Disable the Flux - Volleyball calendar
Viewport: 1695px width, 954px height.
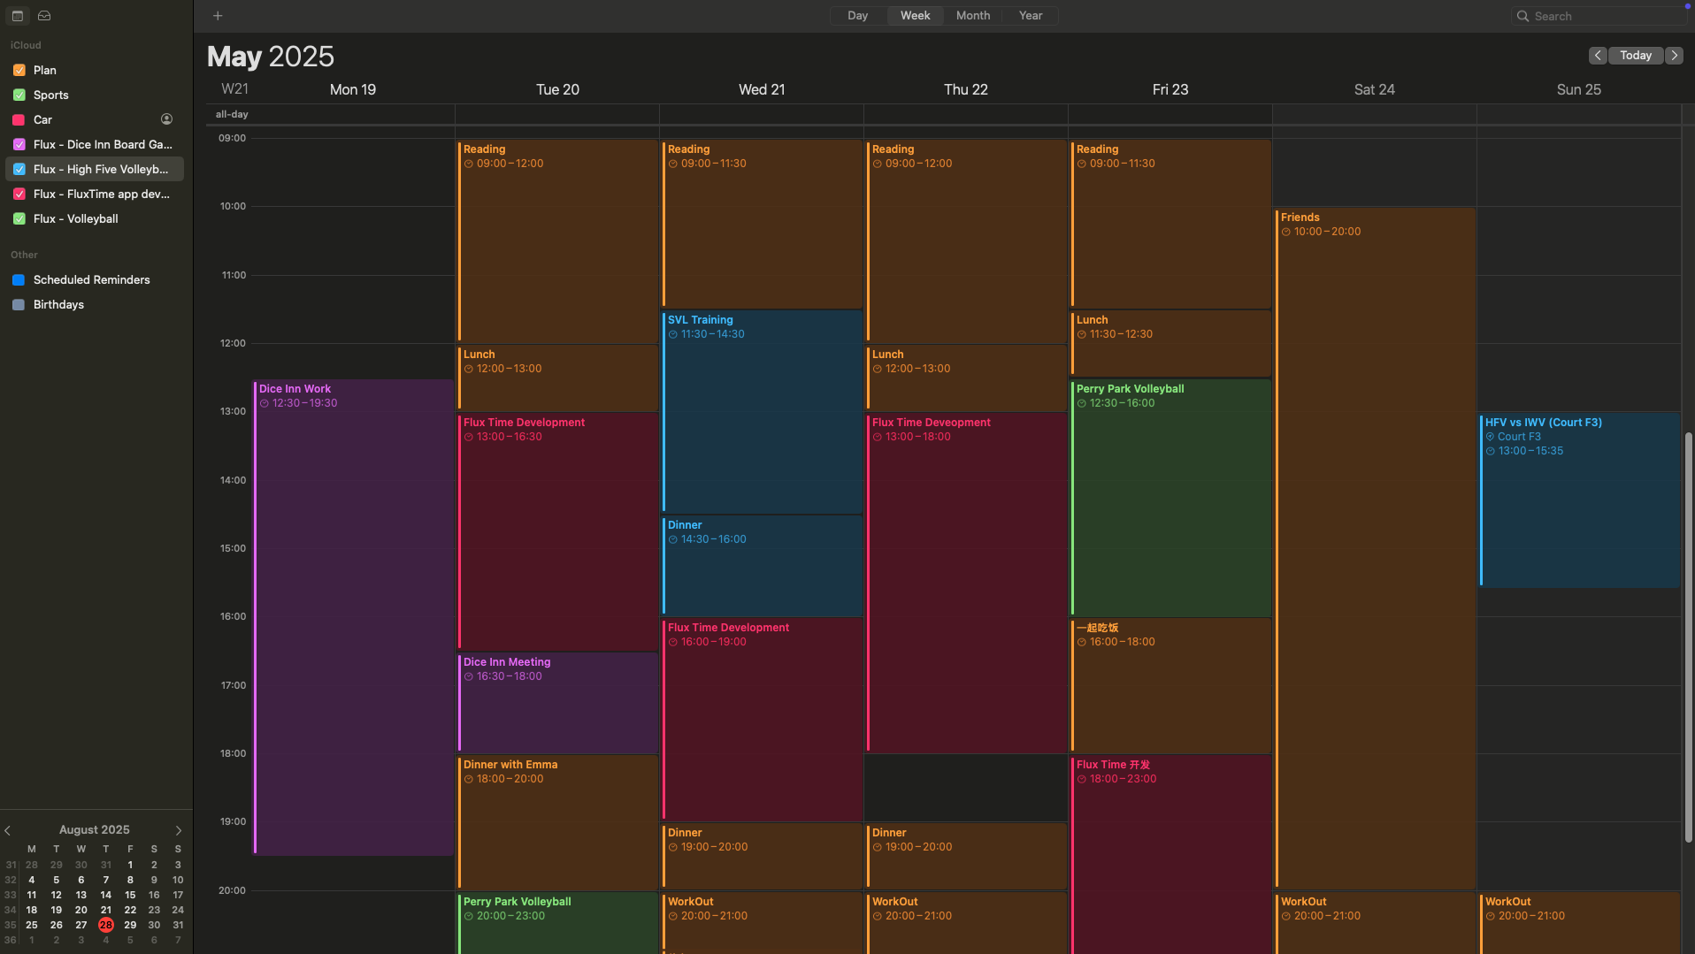pos(19,218)
